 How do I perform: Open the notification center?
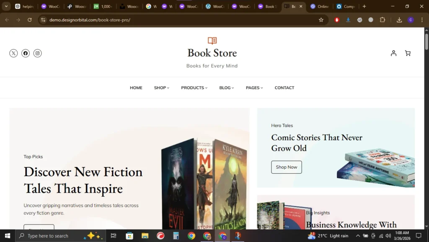coord(419,236)
